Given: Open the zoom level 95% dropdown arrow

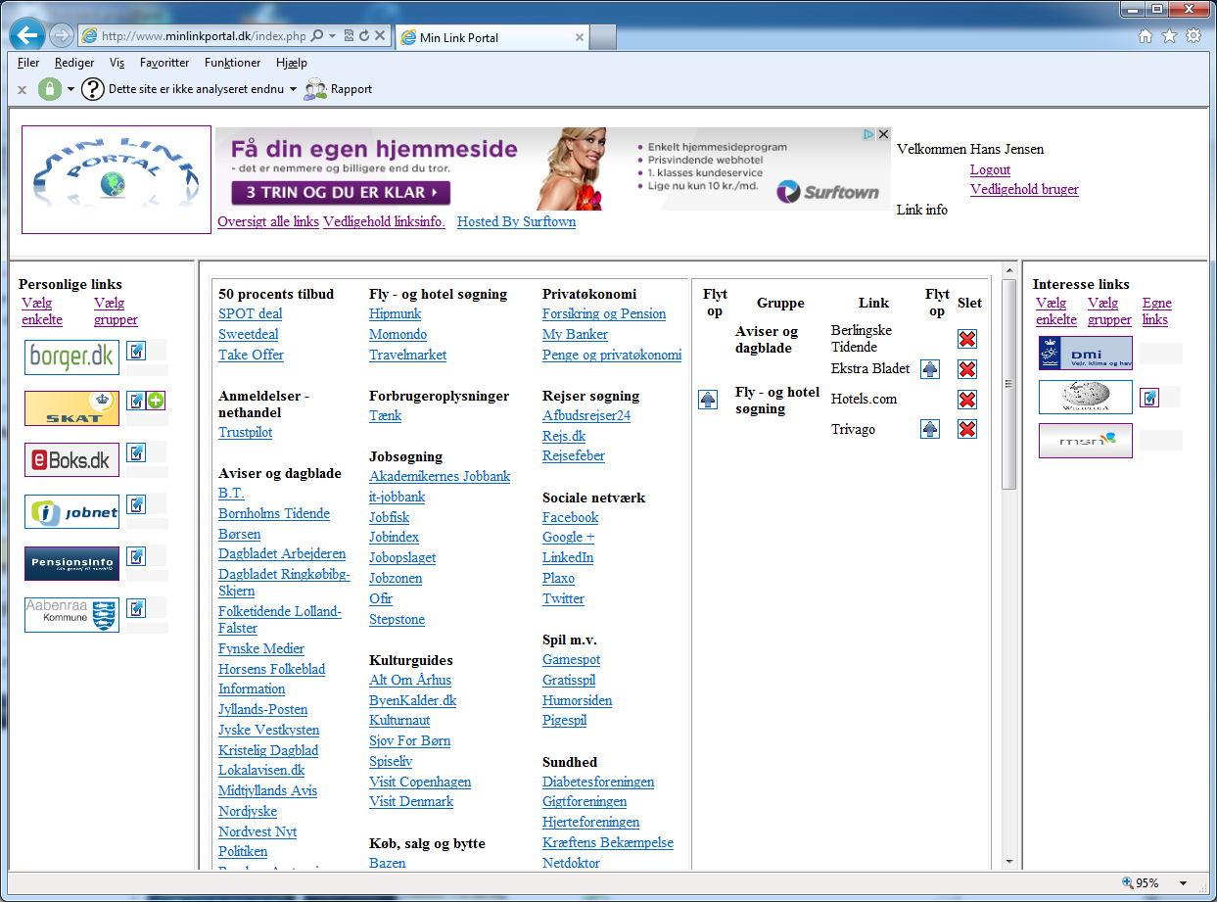Looking at the screenshot, I should [x=1183, y=883].
